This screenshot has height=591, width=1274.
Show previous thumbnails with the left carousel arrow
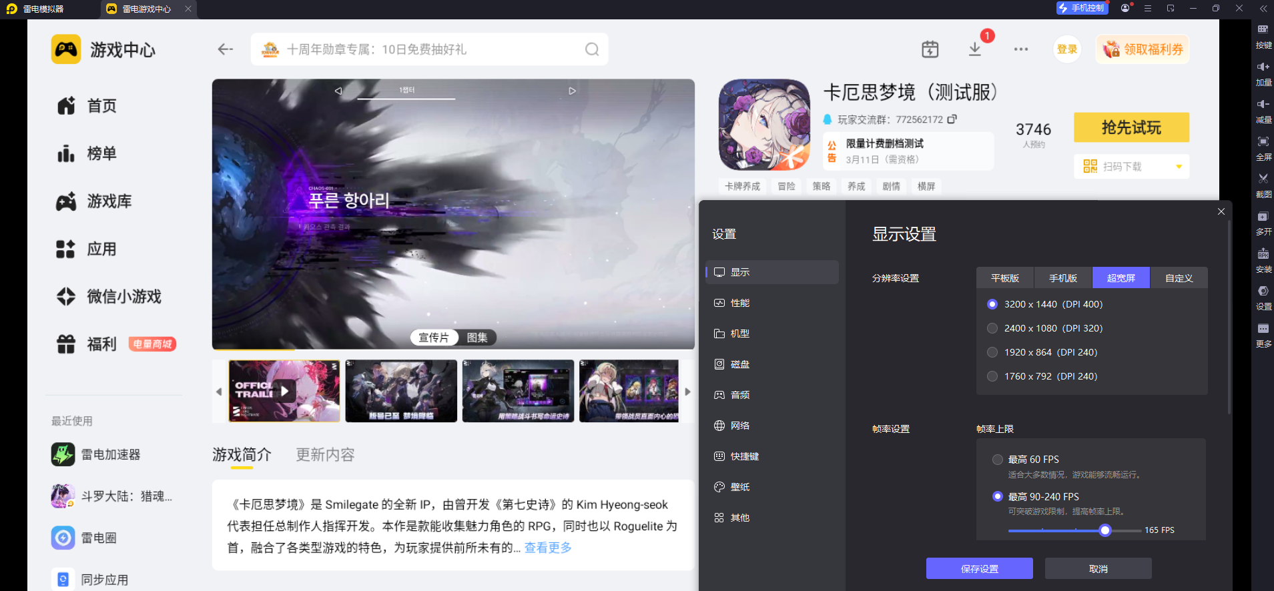(219, 392)
